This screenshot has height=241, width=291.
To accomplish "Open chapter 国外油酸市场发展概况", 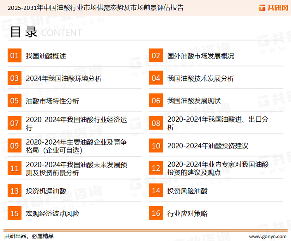I will pyautogui.click(x=201, y=56).
